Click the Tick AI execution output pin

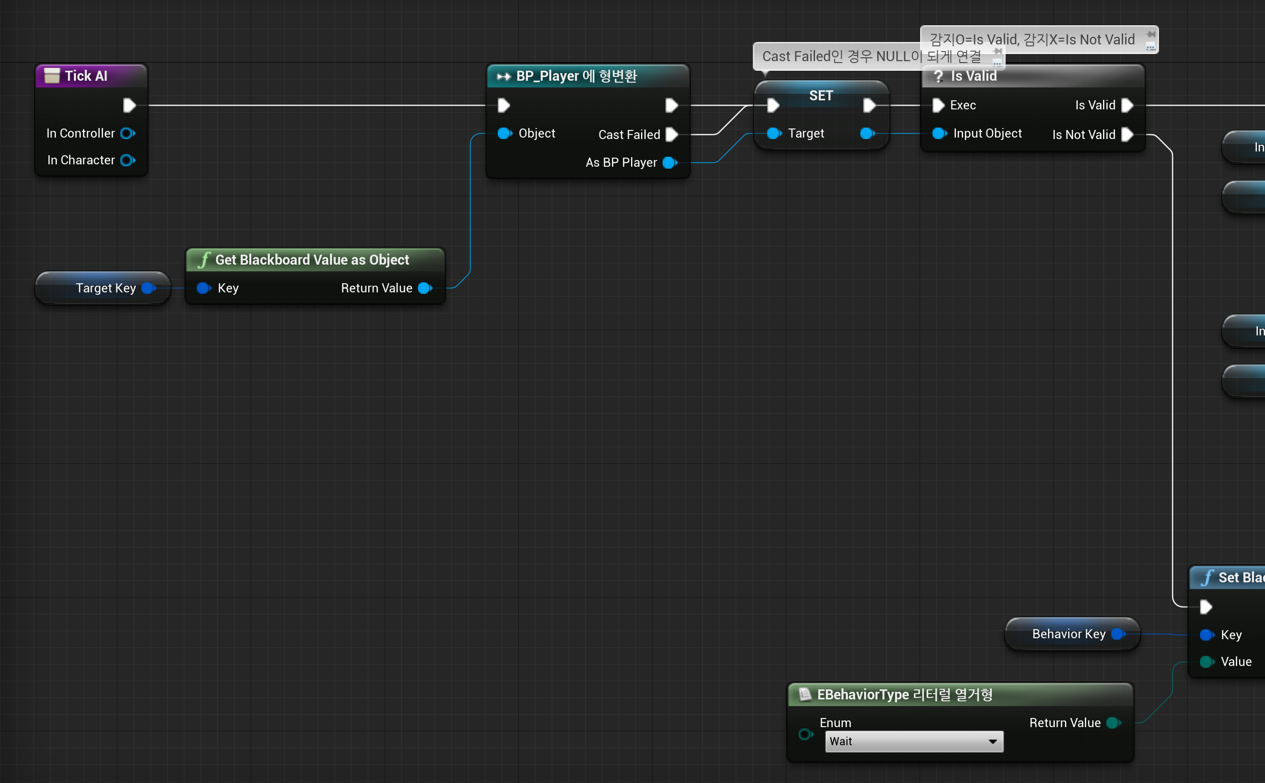pos(129,105)
